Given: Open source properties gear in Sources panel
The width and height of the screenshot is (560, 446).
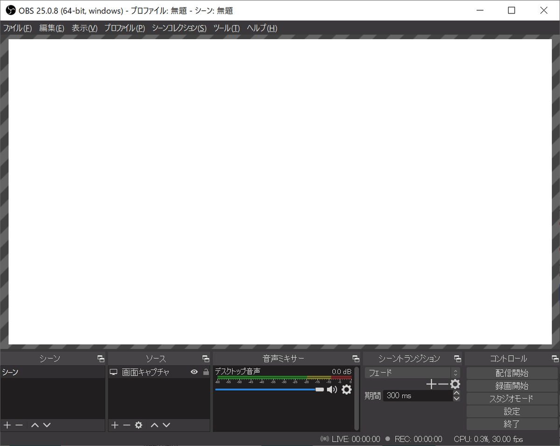Looking at the screenshot, I should (139, 425).
